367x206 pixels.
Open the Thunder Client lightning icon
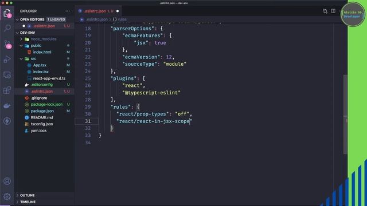[7, 121]
